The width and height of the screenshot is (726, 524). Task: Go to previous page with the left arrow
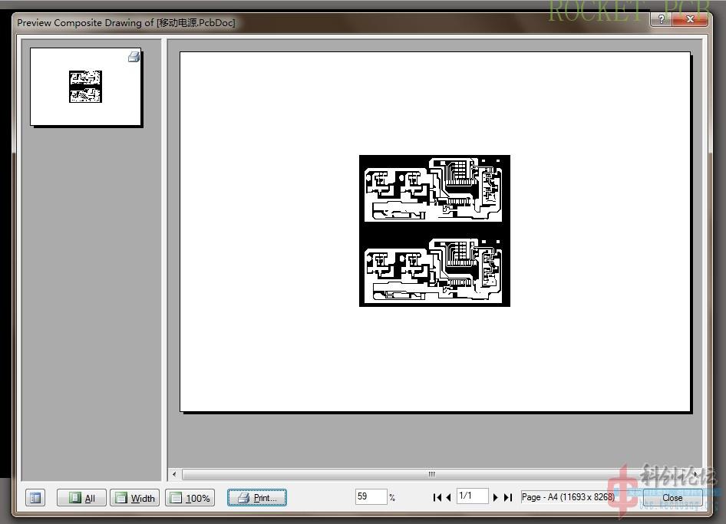[x=448, y=497]
